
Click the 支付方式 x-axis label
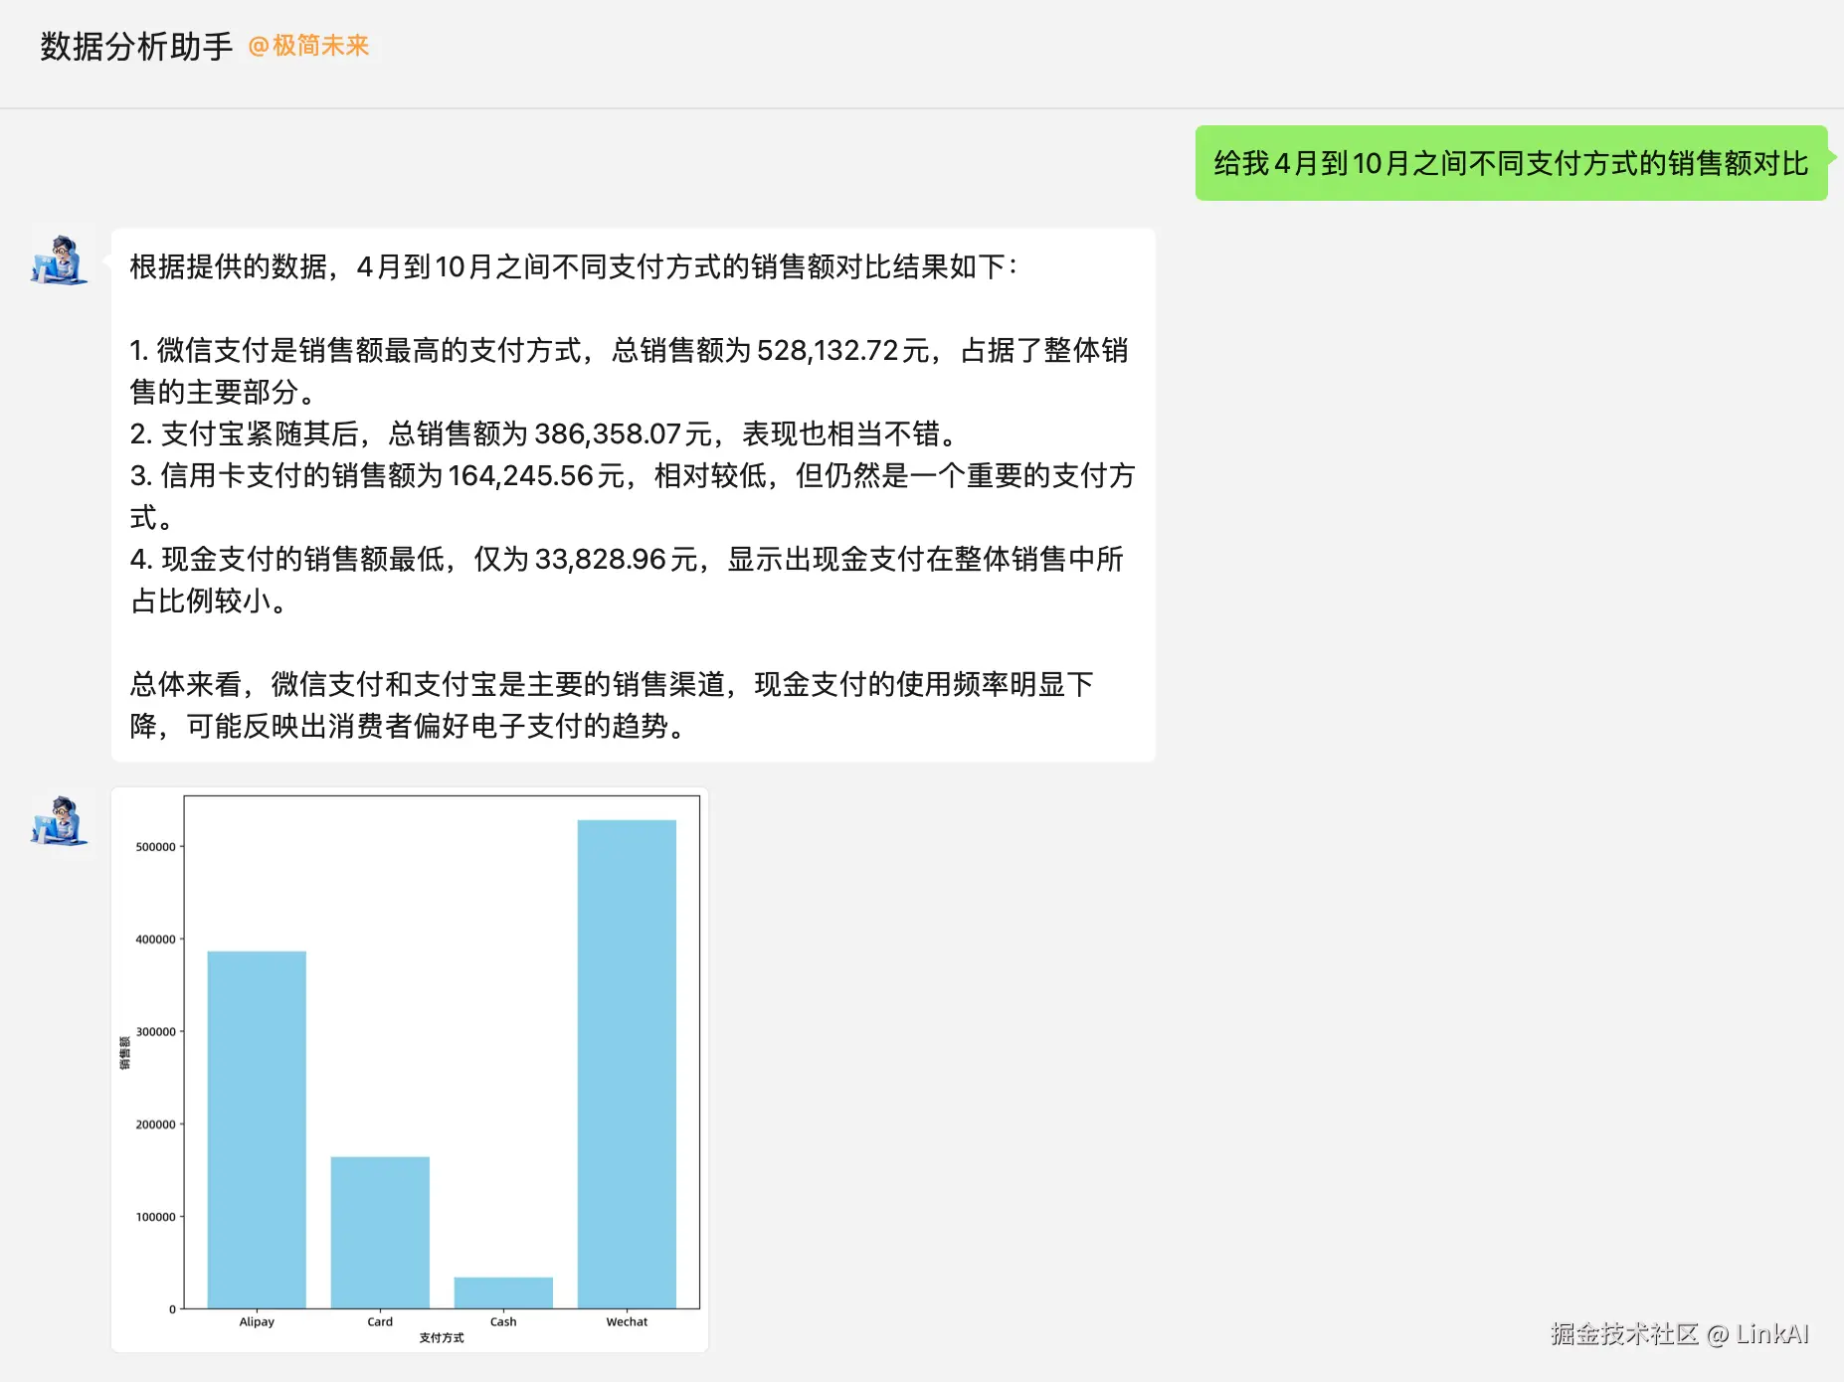coord(440,1338)
